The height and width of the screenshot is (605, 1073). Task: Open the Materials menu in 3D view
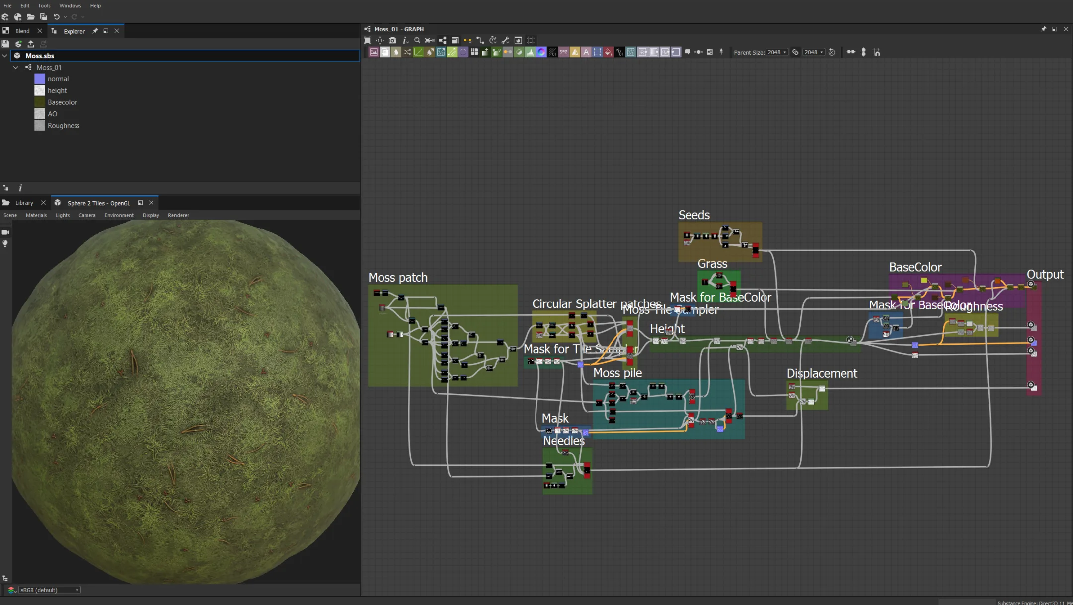36,215
